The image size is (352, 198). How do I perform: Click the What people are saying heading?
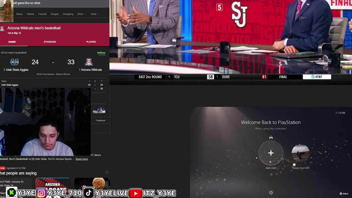coord(18,173)
